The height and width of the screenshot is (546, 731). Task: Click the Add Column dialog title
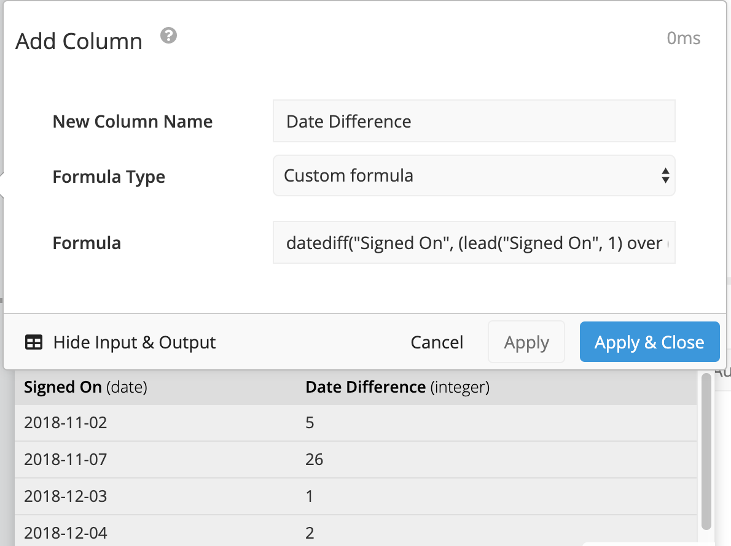pos(79,41)
